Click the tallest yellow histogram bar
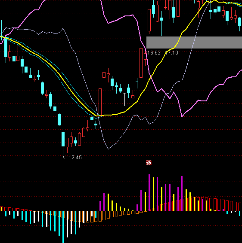242x243 pixels. [153, 194]
